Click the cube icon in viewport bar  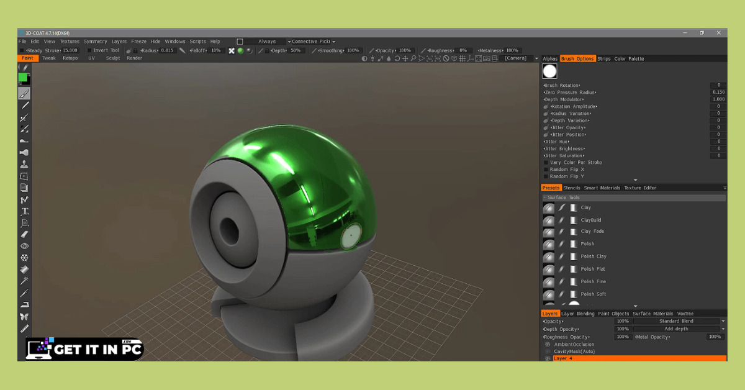(x=454, y=58)
